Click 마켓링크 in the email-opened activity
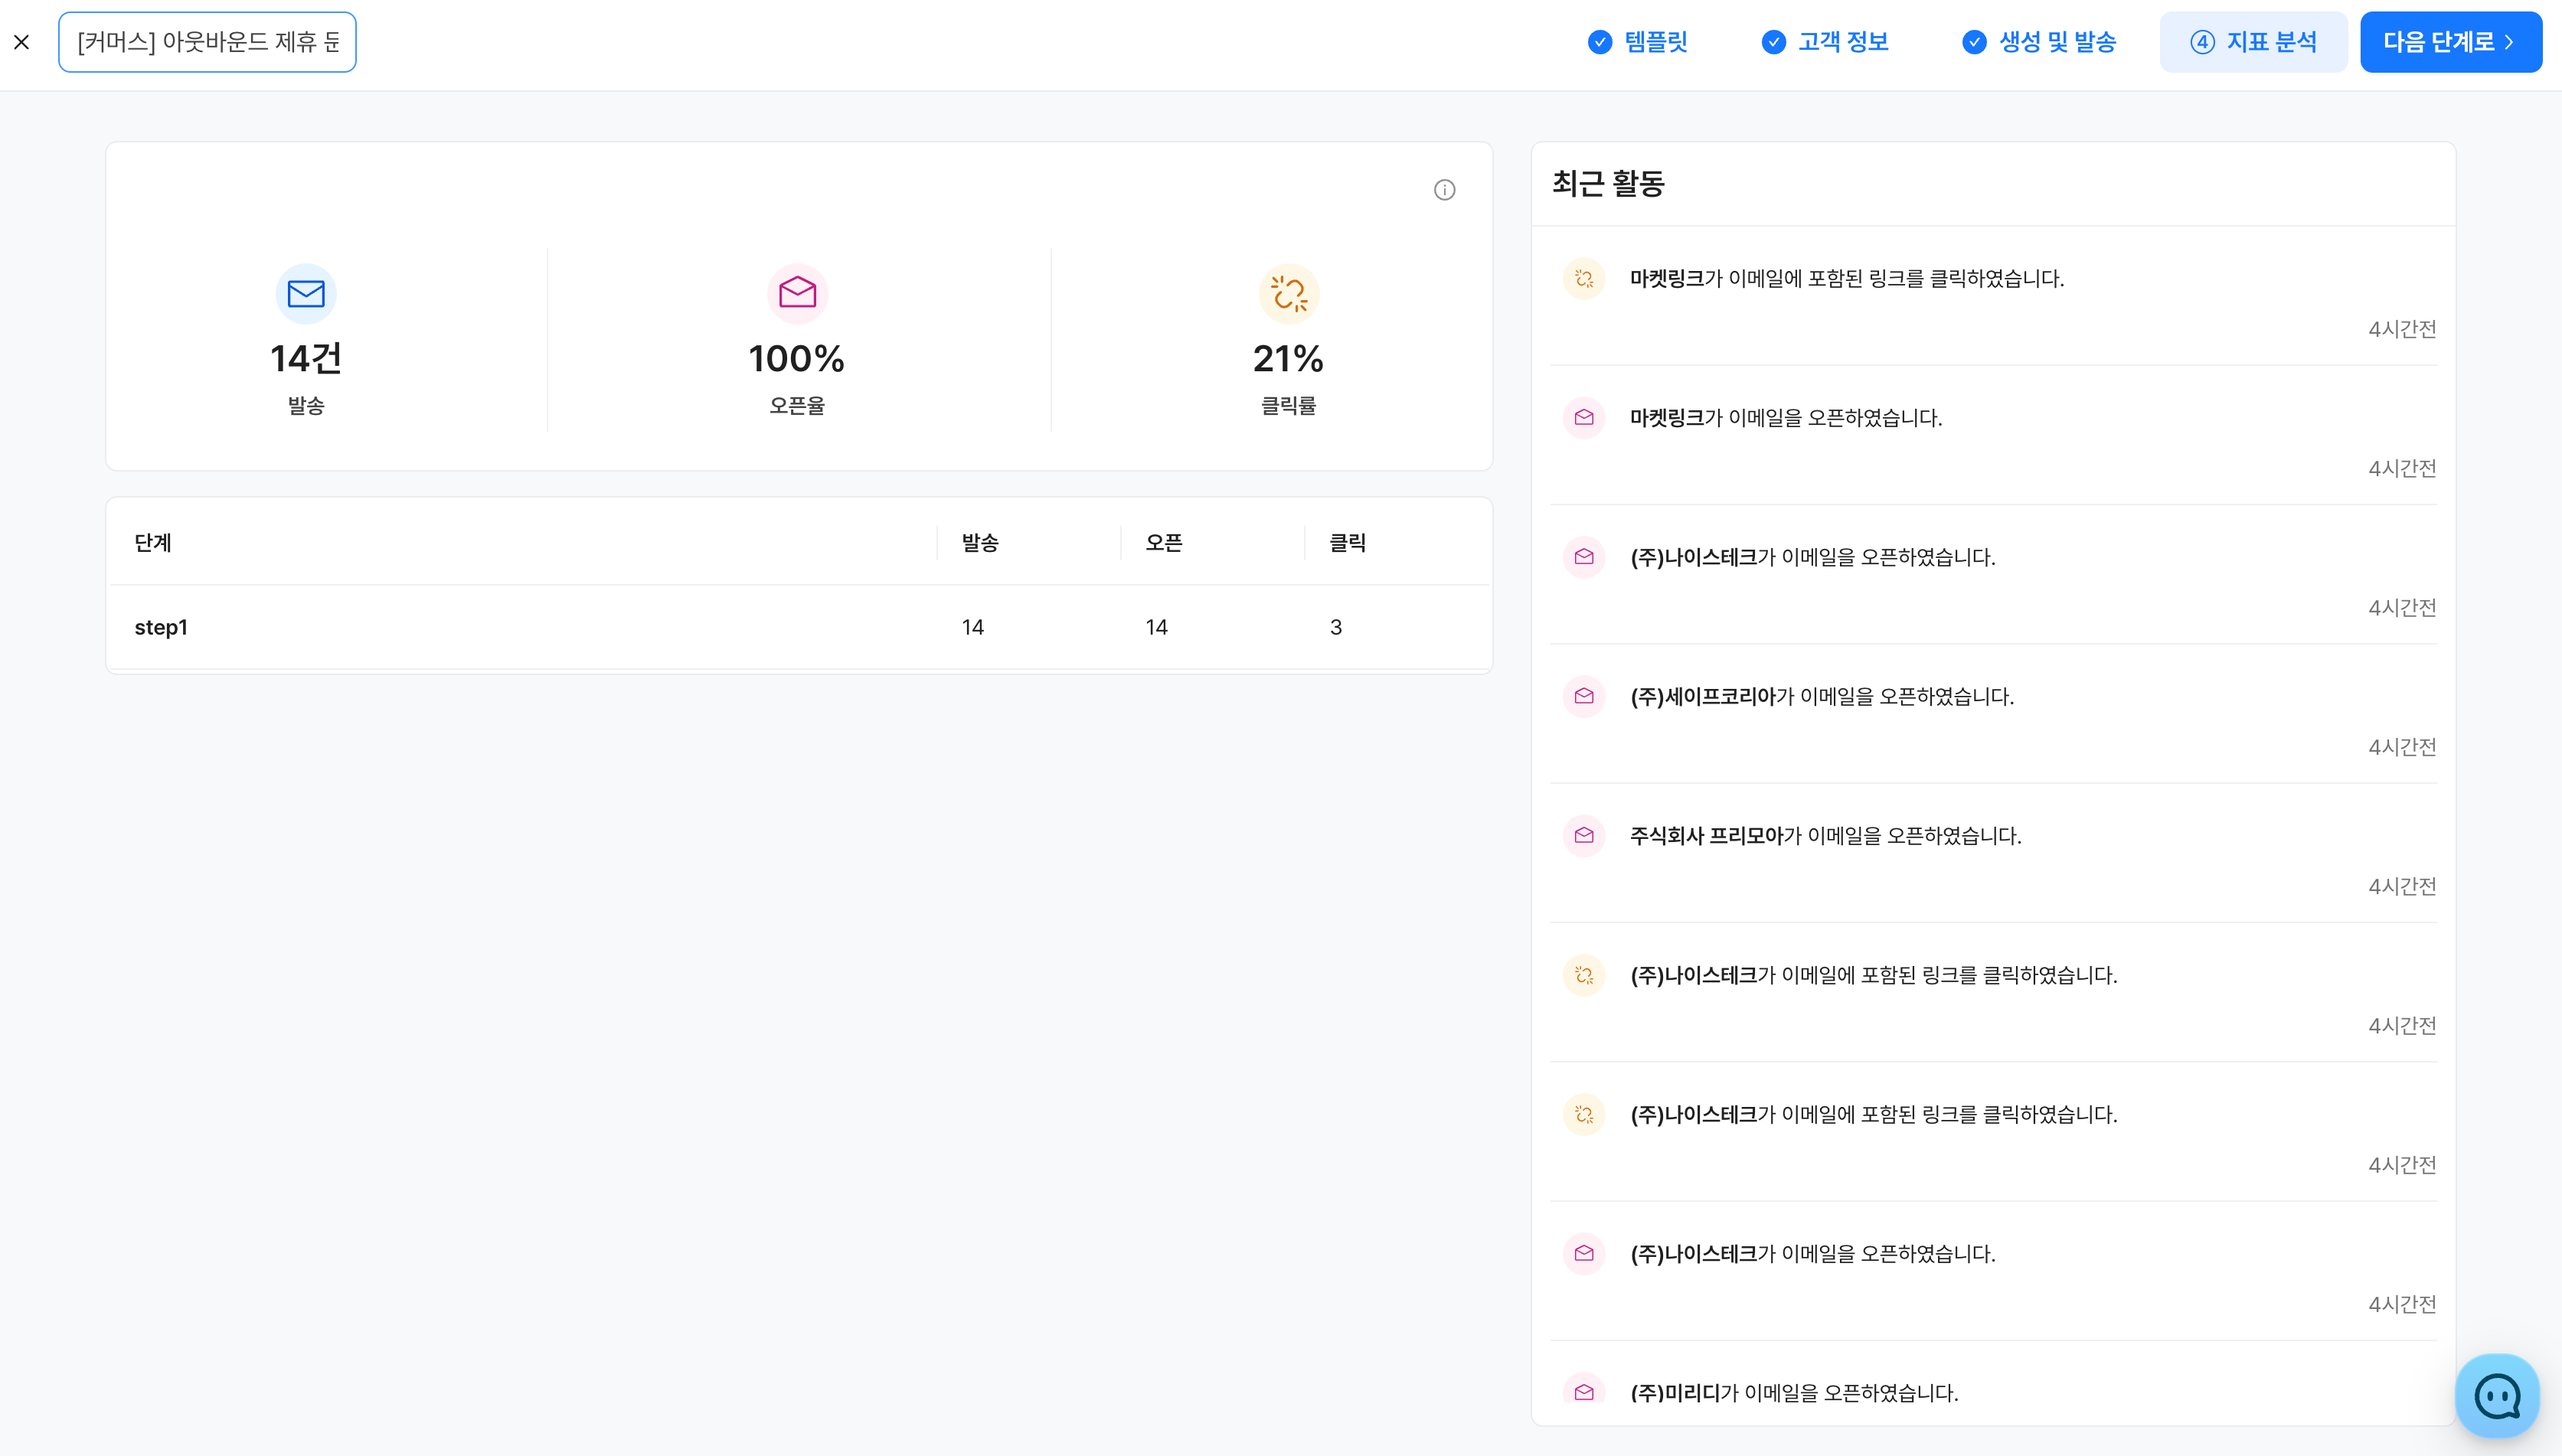 pyautogui.click(x=1666, y=418)
